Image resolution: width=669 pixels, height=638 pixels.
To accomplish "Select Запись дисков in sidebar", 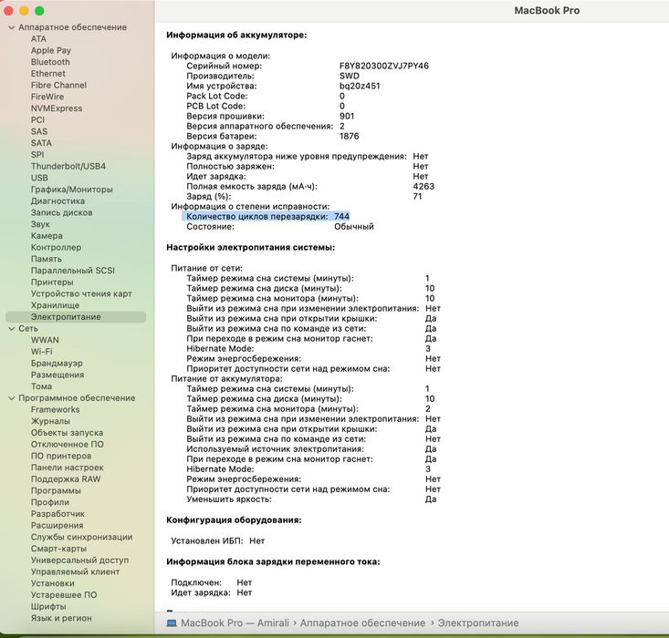I will point(61,212).
